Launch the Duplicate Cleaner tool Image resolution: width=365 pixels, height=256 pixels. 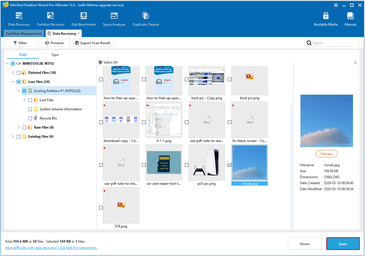pos(146,19)
